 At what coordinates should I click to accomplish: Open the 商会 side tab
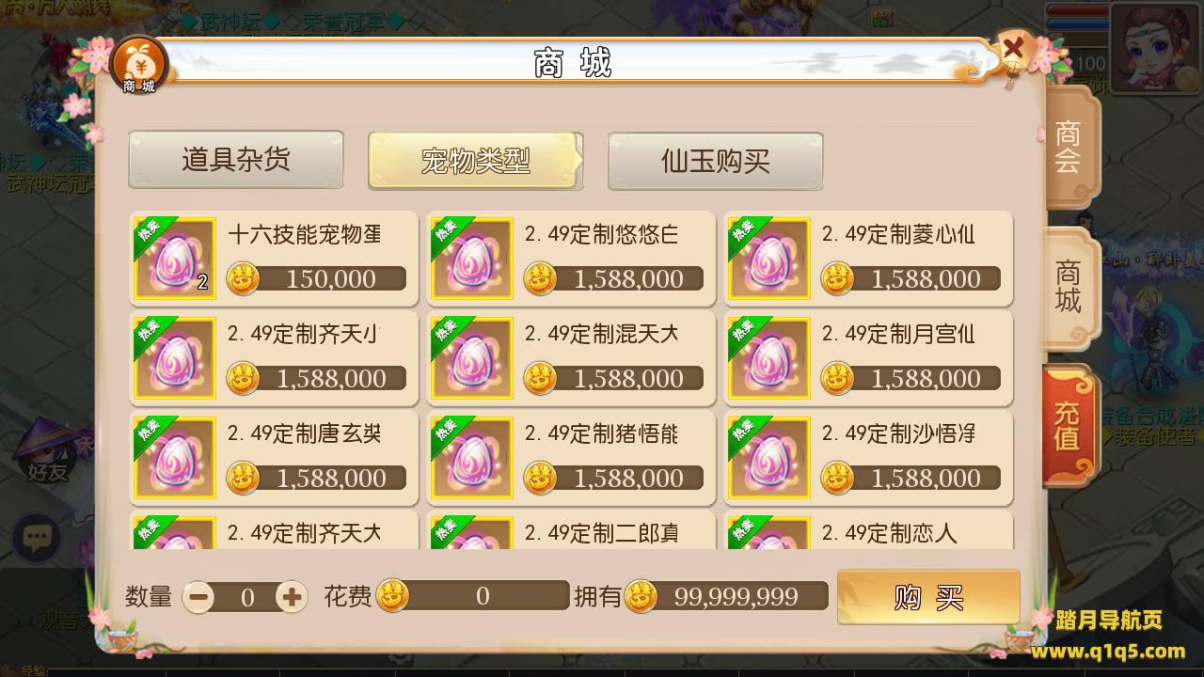[x=1069, y=147]
